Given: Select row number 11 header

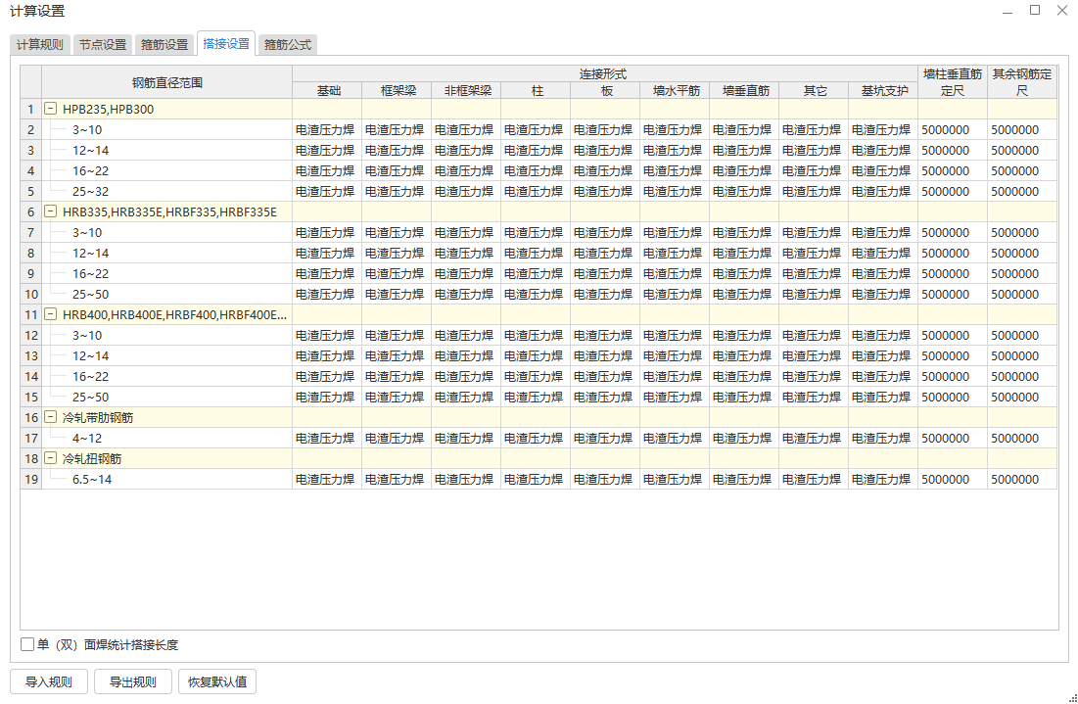Looking at the screenshot, I should point(31,314).
